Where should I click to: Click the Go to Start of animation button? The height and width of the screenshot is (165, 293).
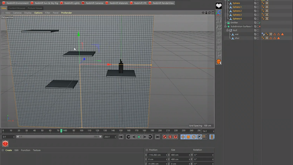click(121, 137)
